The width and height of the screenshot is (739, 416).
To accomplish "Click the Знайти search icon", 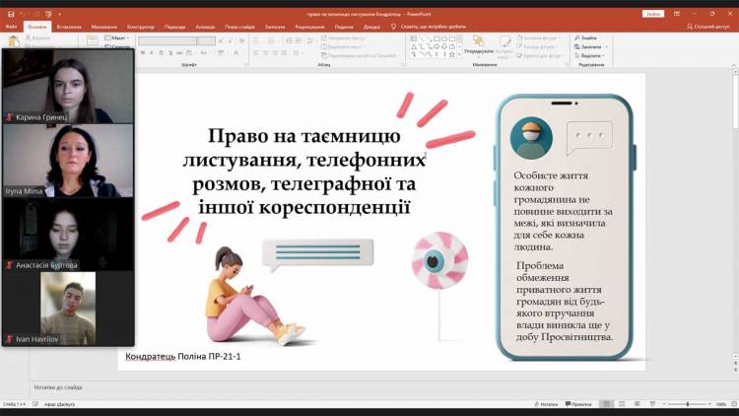I will [588, 37].
